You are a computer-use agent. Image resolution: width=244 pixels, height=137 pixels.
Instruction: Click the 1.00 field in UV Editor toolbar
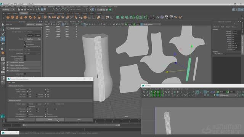pyautogui.click(x=232, y=92)
